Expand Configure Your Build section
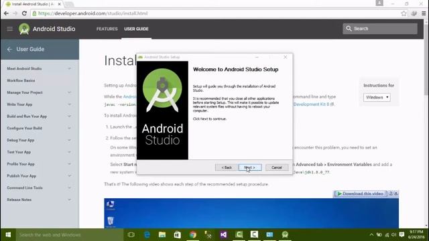The image size is (429, 241). [69, 128]
